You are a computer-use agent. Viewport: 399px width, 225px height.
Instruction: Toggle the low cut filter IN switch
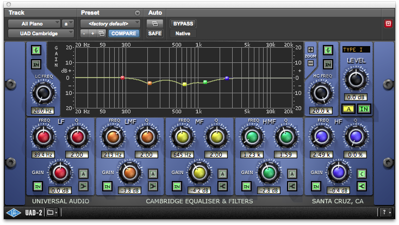click(36, 65)
